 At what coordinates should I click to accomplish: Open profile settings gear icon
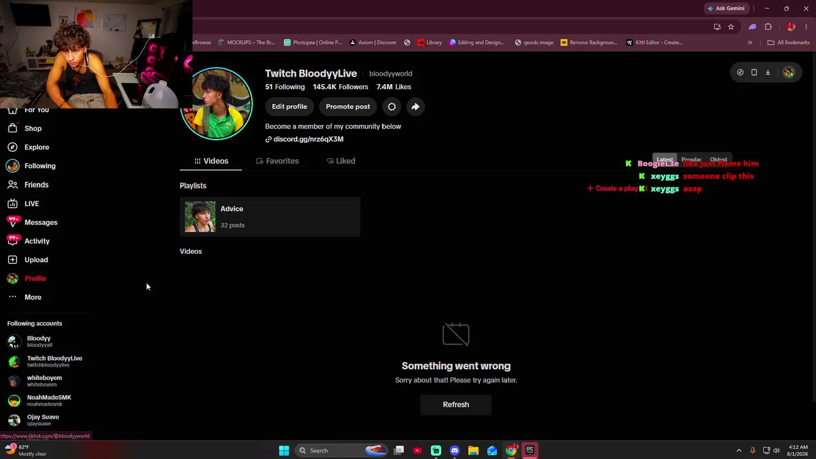(391, 106)
